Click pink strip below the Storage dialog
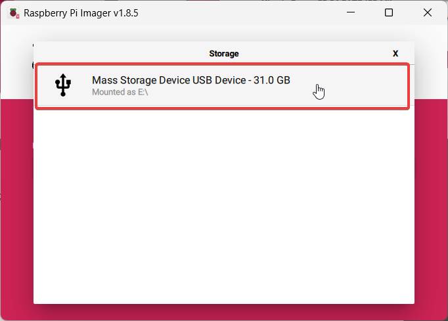 click(223, 312)
